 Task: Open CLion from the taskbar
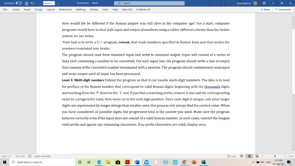tap(204, 162)
